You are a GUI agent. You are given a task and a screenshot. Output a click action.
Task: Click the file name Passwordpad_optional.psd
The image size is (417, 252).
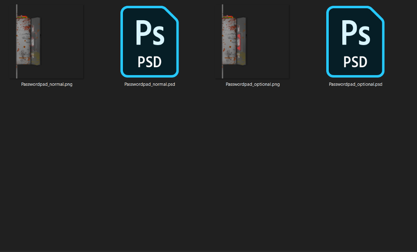coord(356,84)
